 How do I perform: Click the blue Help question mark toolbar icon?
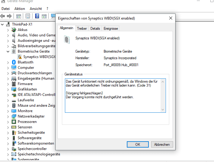point(37,16)
